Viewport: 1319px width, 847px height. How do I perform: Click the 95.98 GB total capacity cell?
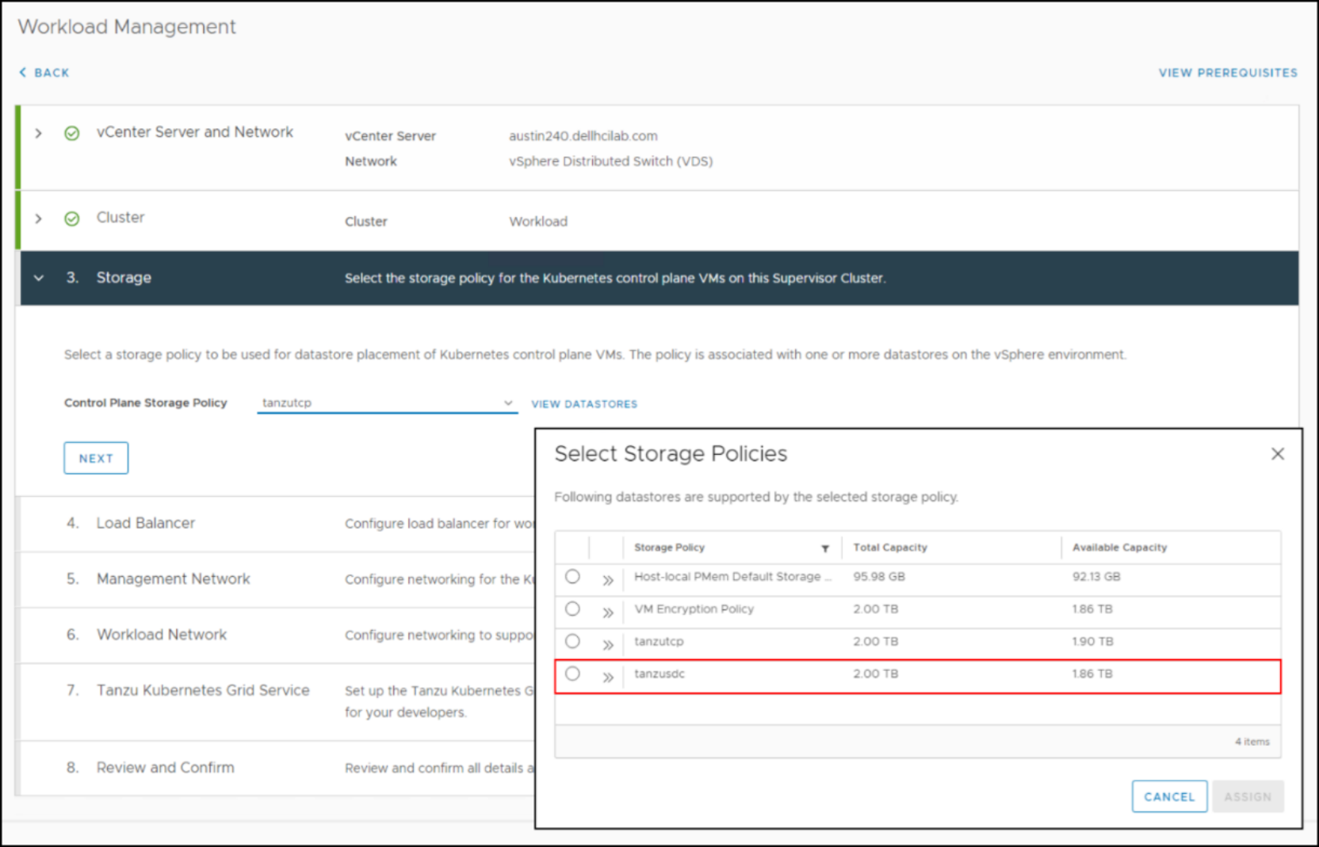[x=878, y=577]
